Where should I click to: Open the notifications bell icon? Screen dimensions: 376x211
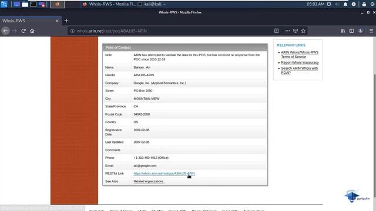click(x=345, y=4)
